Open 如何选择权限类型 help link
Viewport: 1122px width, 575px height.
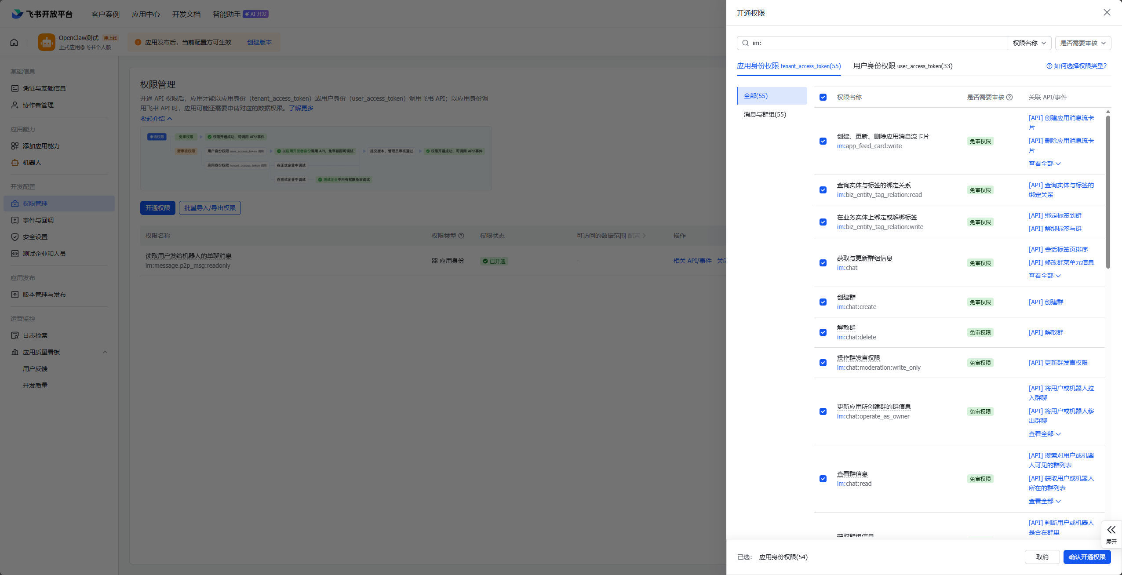click(x=1076, y=66)
